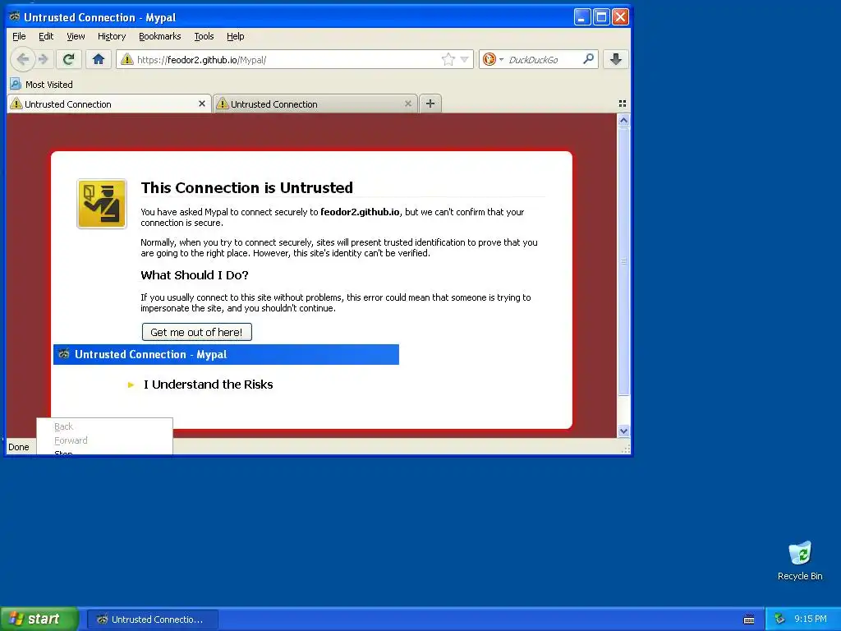The height and width of the screenshot is (631, 841).
Task: Click the What Should I Do? heading
Action: (x=194, y=275)
